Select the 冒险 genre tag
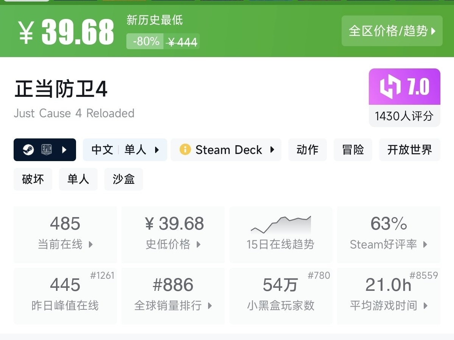Screen dimensions: 454x340 (353, 150)
